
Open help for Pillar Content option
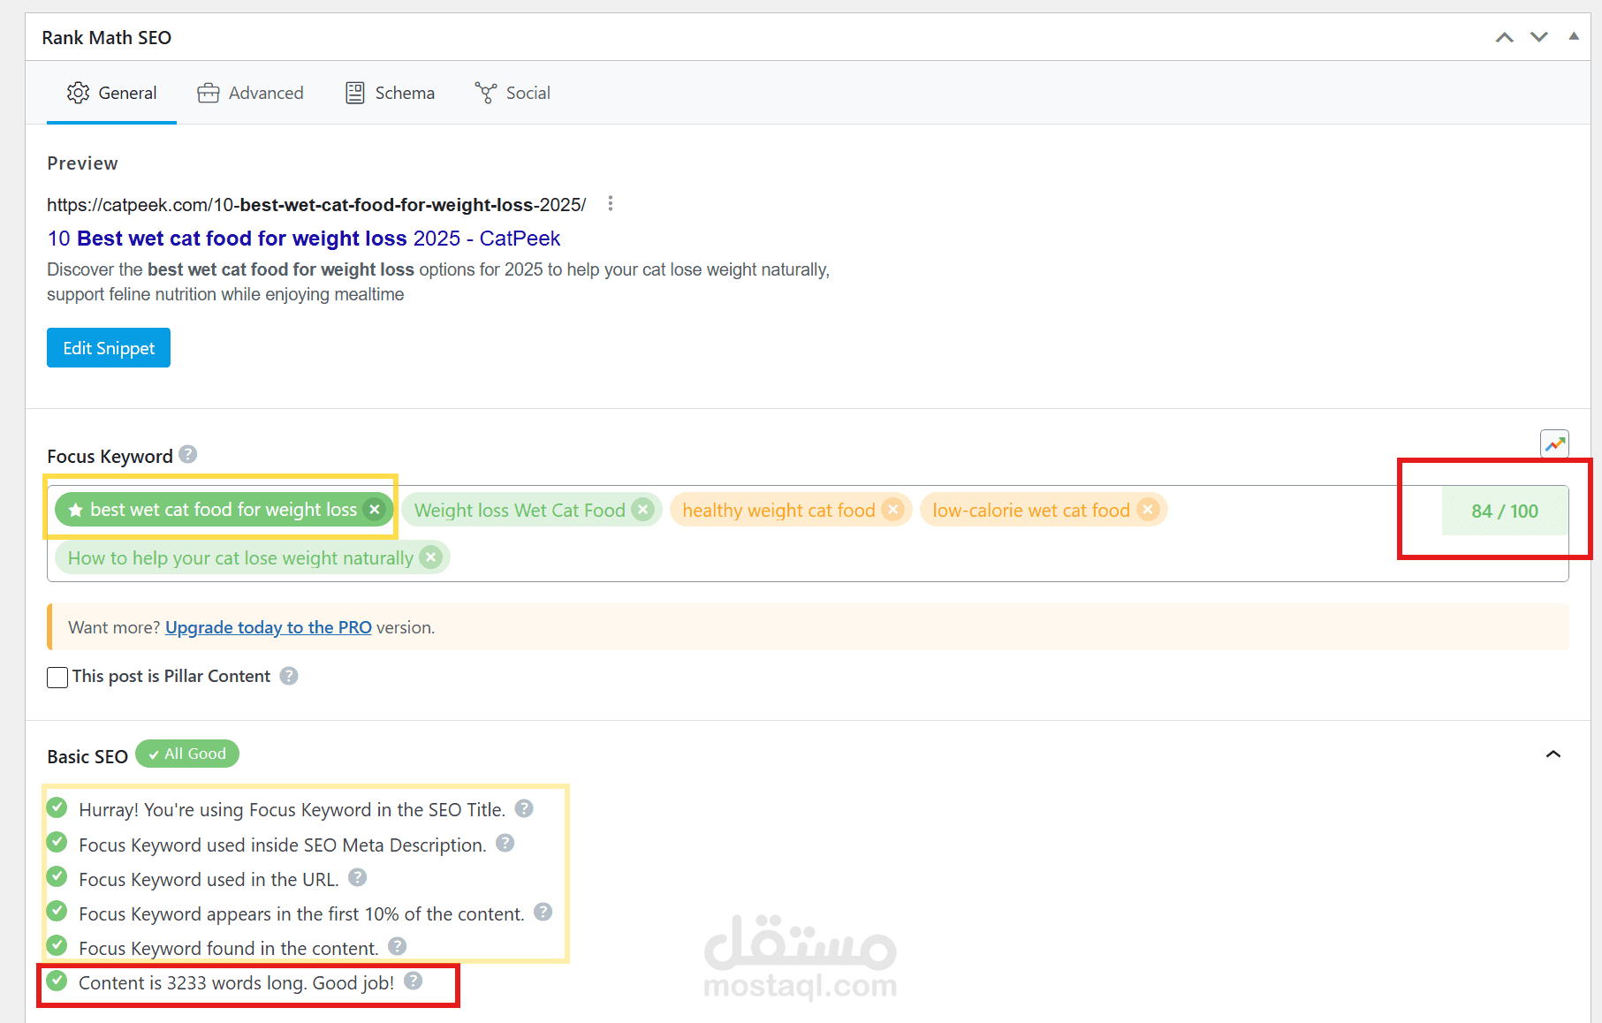(289, 676)
